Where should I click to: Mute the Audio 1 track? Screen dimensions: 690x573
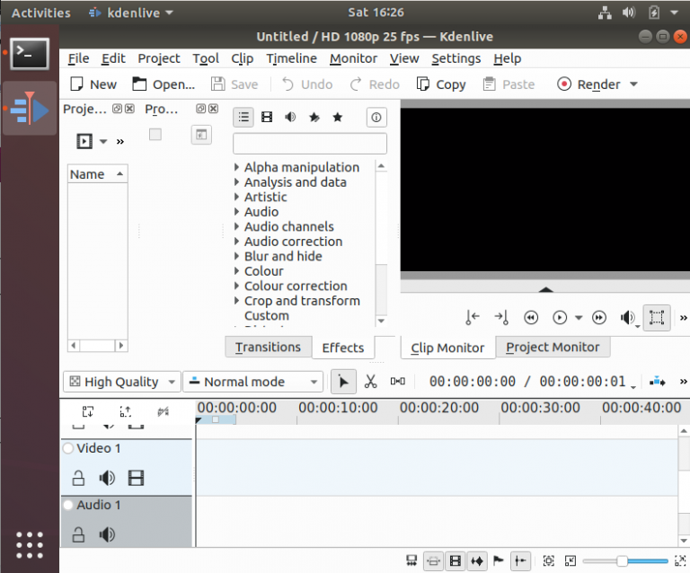(107, 535)
